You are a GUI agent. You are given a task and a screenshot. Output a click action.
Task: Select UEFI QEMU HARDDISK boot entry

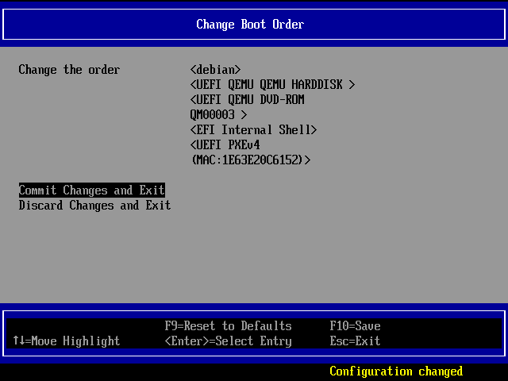point(272,85)
